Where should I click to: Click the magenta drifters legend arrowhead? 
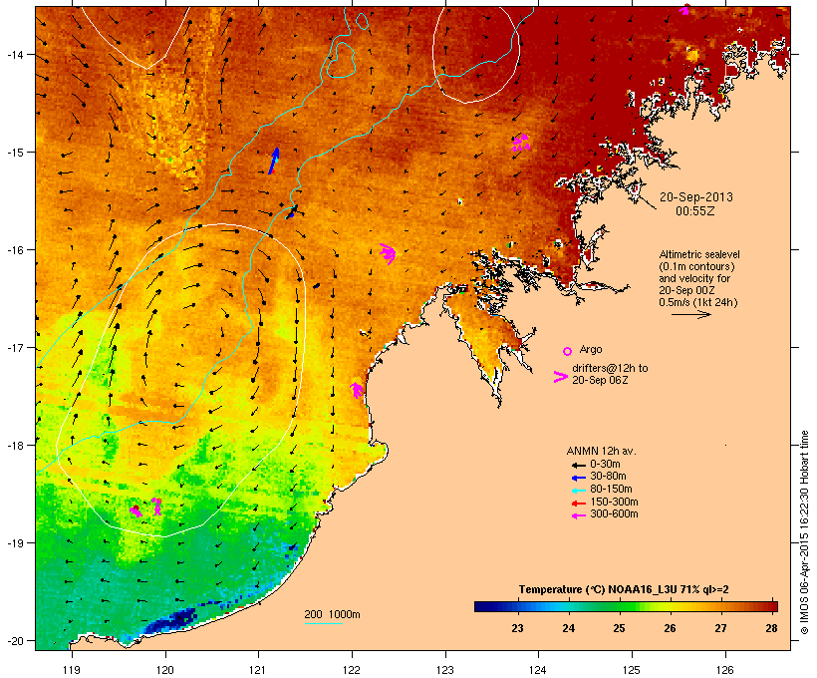click(560, 377)
